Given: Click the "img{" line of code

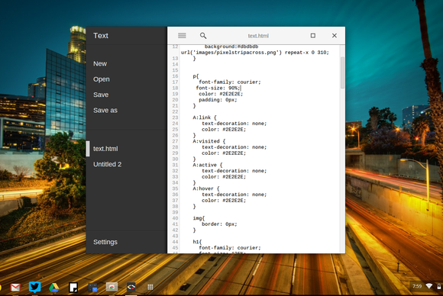Looking at the screenshot, I should point(199,218).
